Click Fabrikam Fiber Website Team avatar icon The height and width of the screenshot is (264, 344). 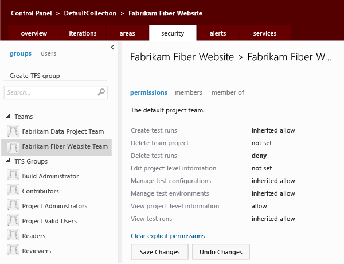click(x=13, y=147)
